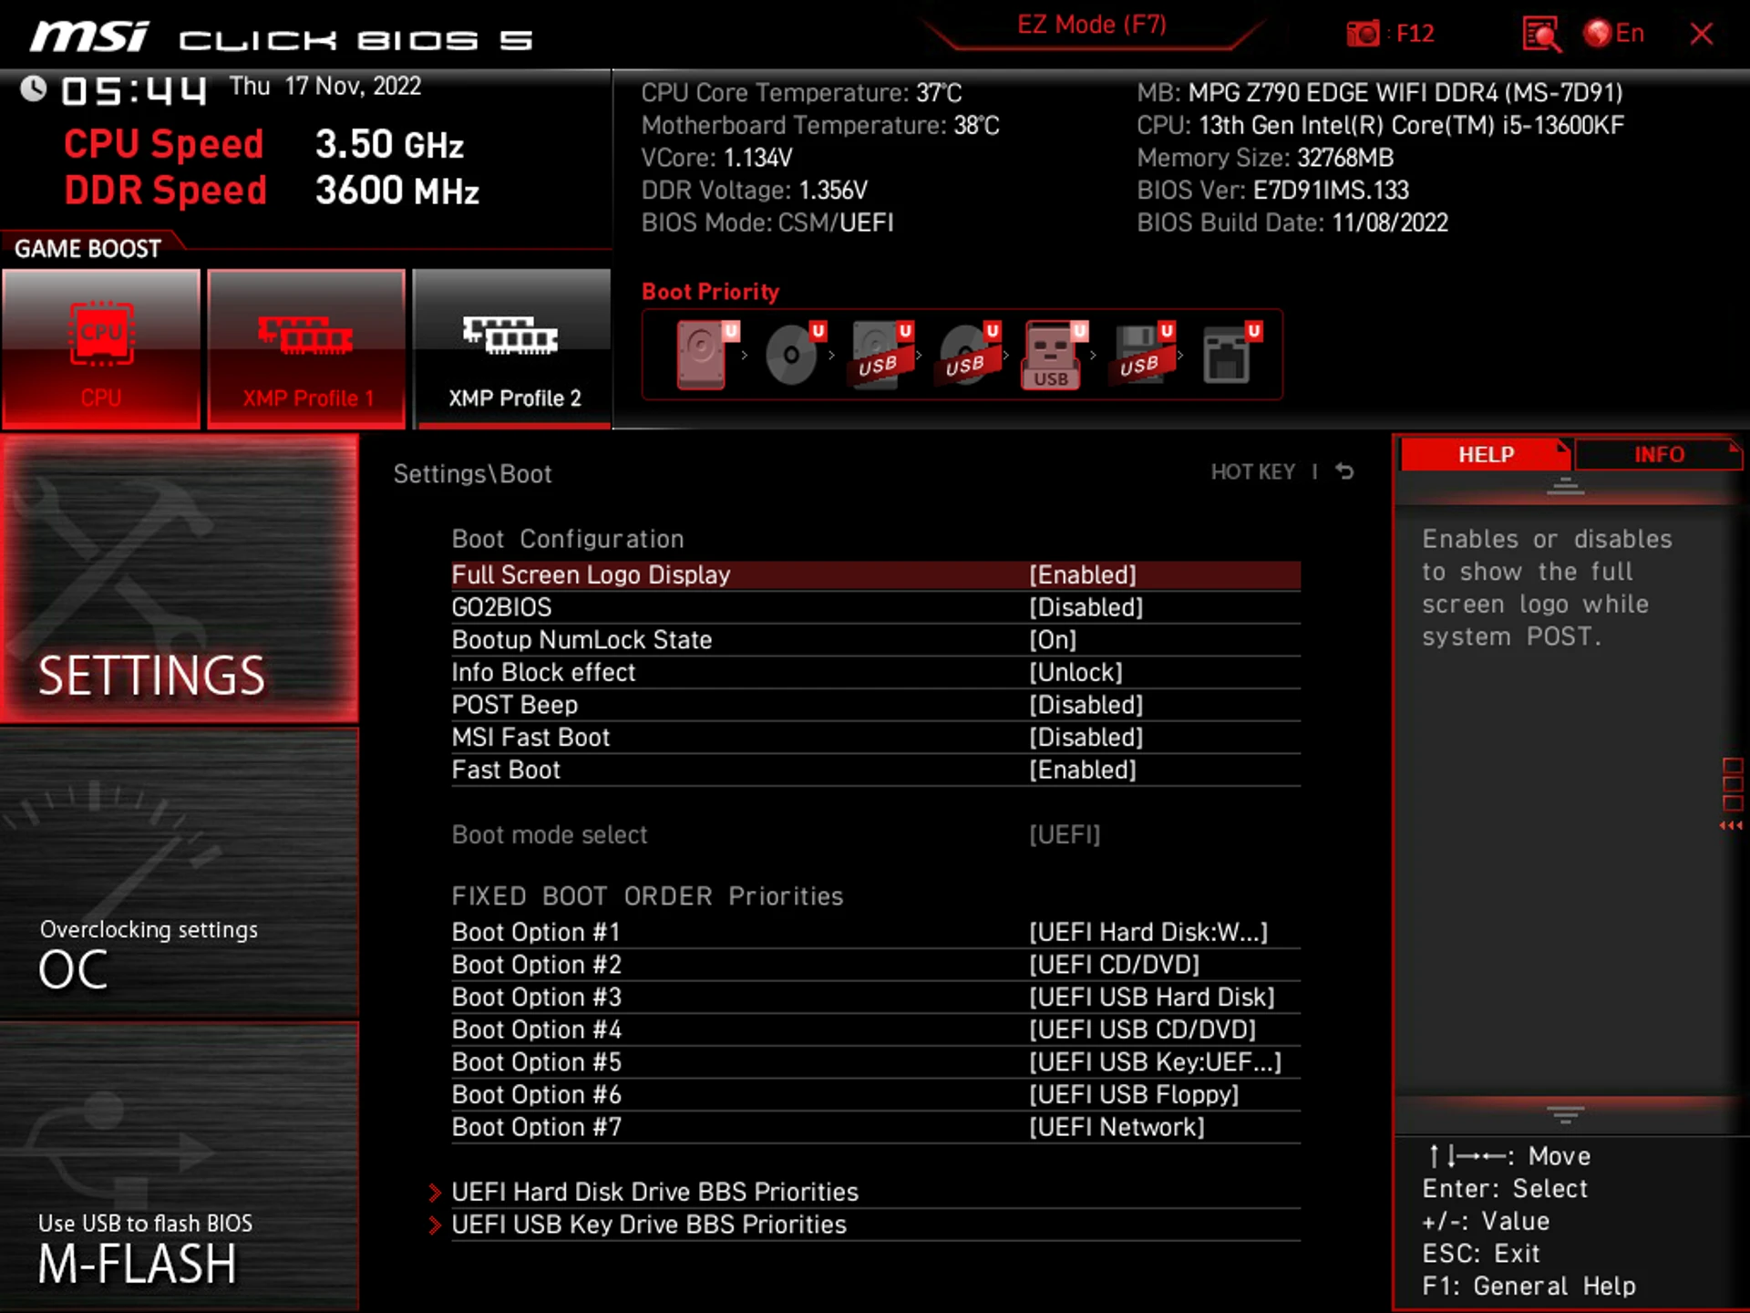Open the OC overclocking settings section

point(179,874)
